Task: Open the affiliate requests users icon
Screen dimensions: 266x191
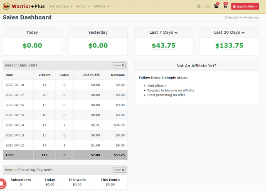Action: coord(216,6)
